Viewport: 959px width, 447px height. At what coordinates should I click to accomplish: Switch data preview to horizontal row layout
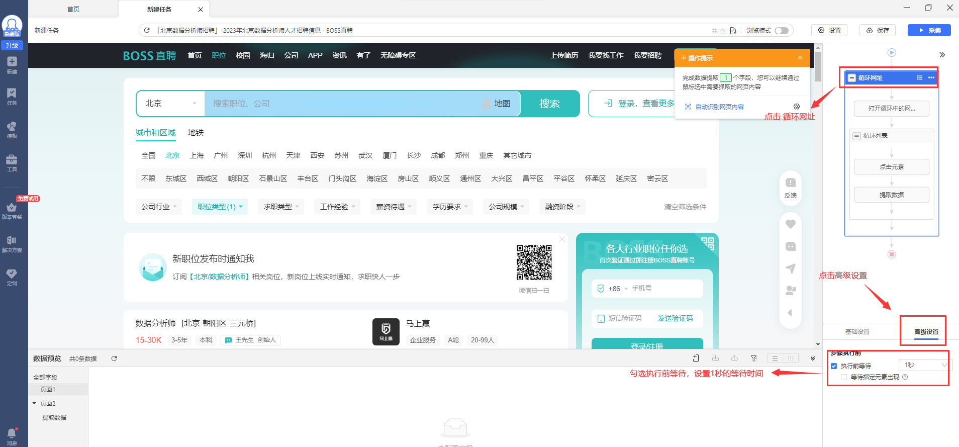coord(775,359)
